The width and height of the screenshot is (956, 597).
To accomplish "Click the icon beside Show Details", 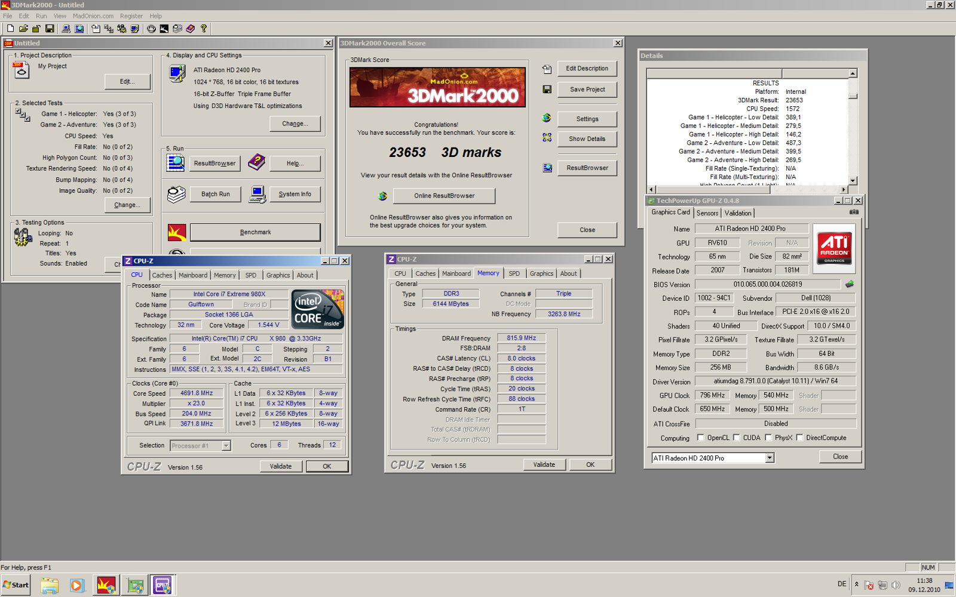I will [547, 137].
